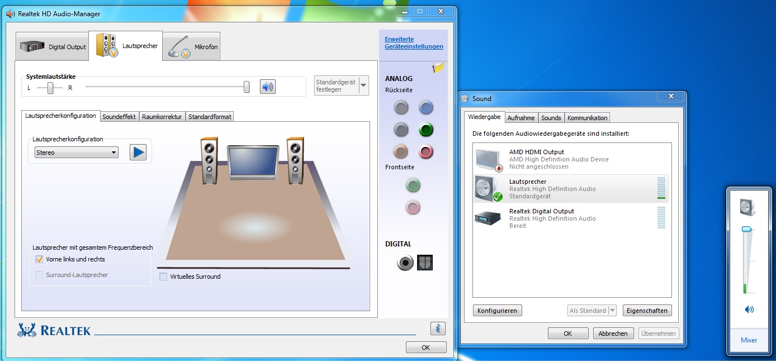Click the pink rear panel audio jack
This screenshot has height=362, width=776.
pos(426,151)
